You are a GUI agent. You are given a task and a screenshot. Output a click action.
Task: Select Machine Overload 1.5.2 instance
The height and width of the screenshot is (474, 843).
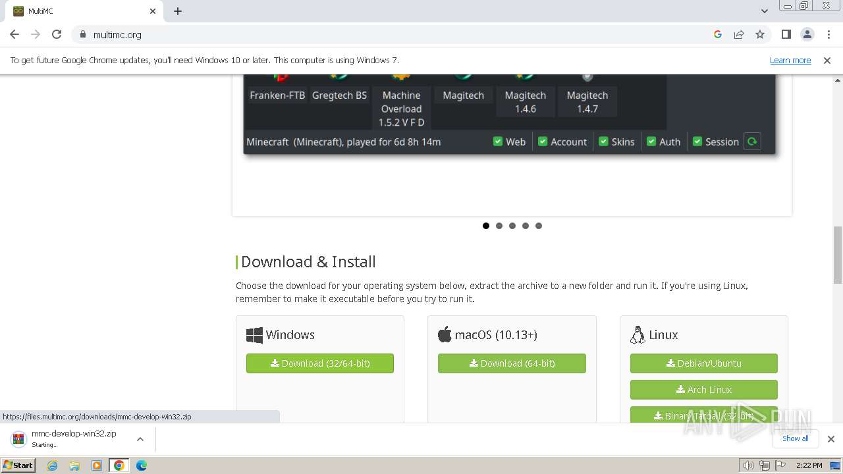[401, 109]
